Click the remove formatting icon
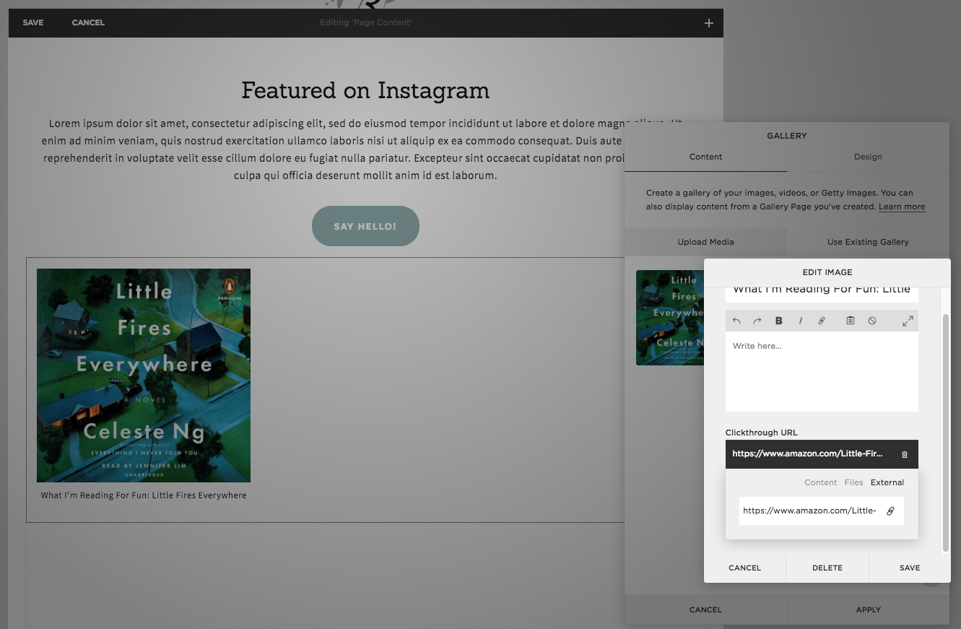This screenshot has height=629, width=961. tap(872, 321)
